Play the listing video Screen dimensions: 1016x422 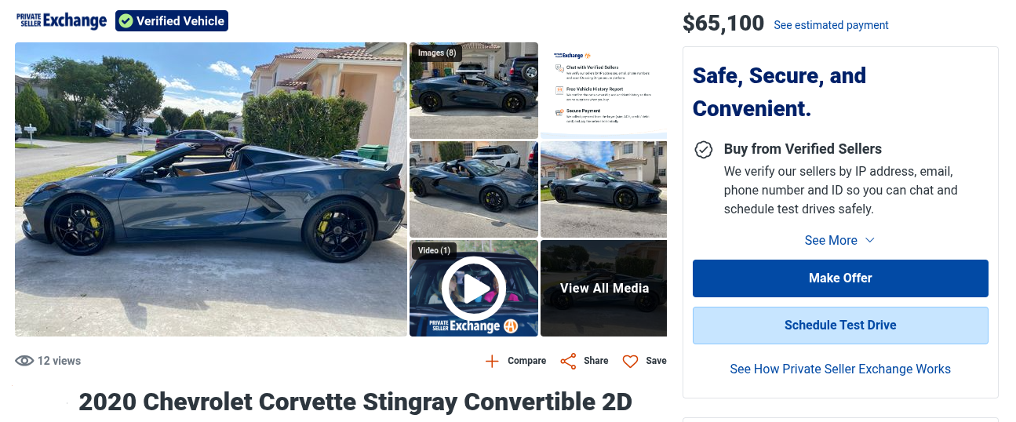tap(474, 289)
